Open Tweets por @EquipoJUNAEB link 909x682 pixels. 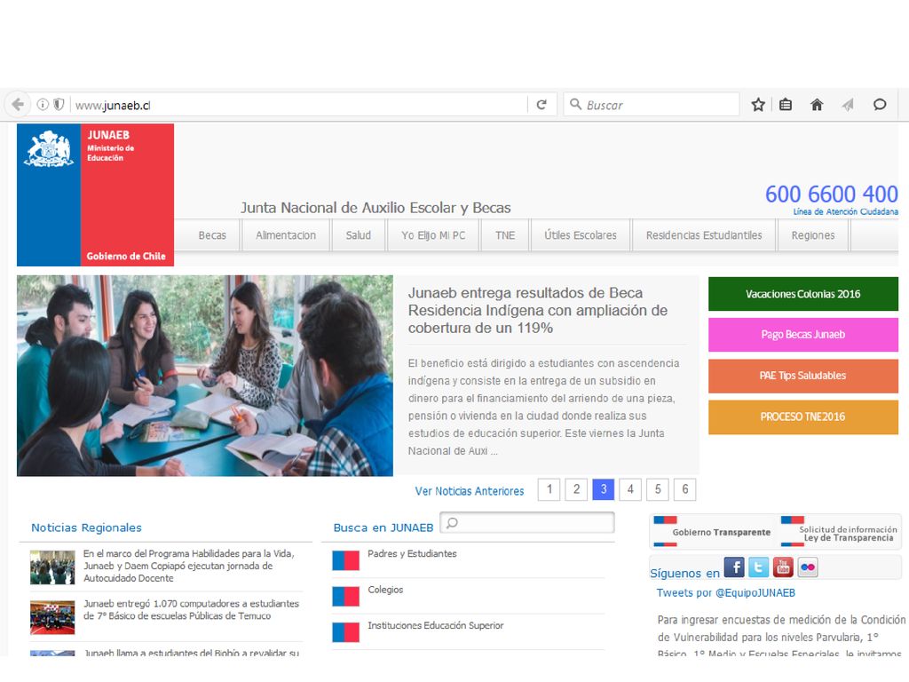click(726, 592)
